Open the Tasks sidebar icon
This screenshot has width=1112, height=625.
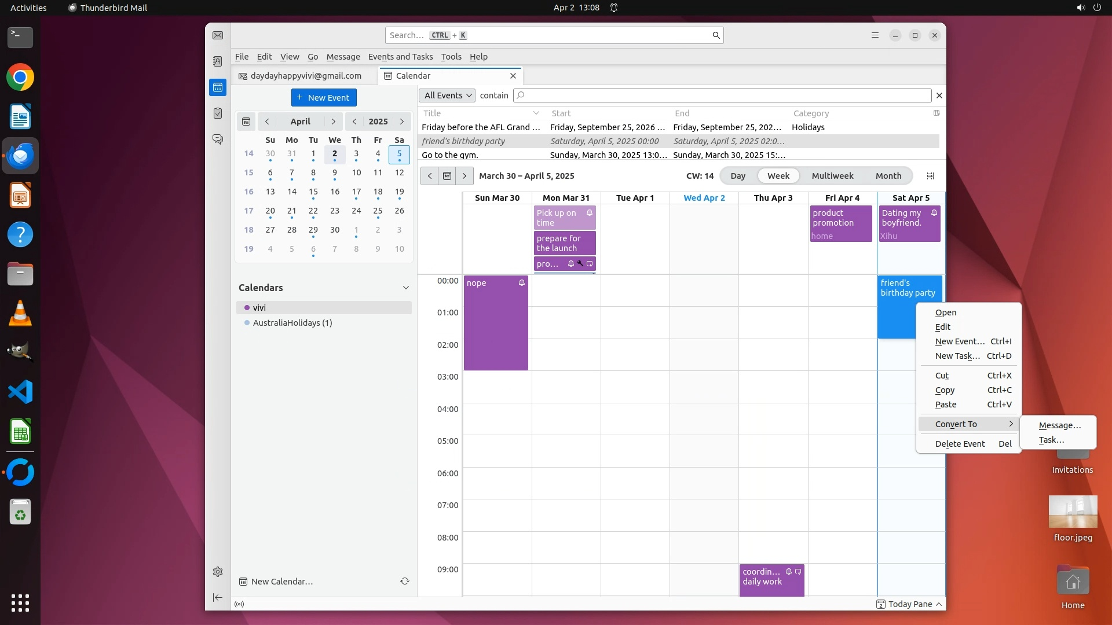point(218,113)
